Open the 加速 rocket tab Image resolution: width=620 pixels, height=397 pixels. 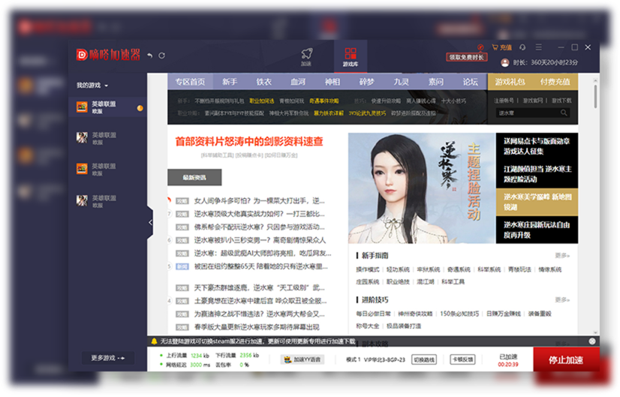coord(307,57)
